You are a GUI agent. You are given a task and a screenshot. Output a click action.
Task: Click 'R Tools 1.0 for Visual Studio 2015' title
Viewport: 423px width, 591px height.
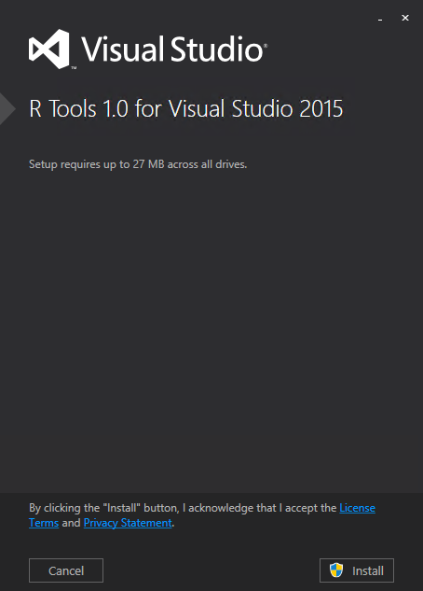coord(185,109)
